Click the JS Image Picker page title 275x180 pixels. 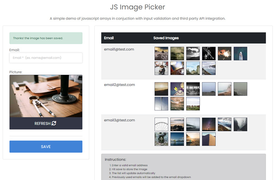[137, 7]
